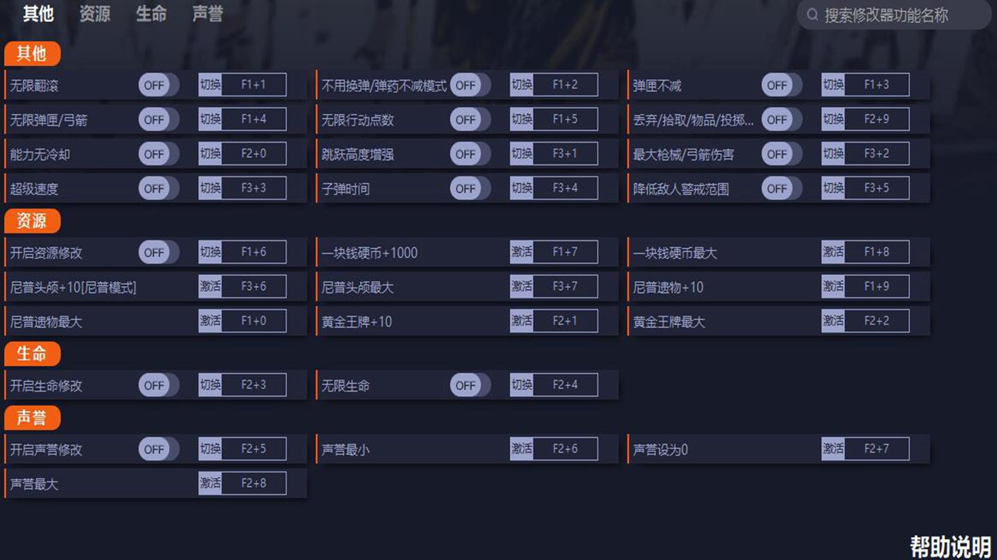Image resolution: width=997 pixels, height=560 pixels.
Task: Open the 生命 tab
Action: 151,14
